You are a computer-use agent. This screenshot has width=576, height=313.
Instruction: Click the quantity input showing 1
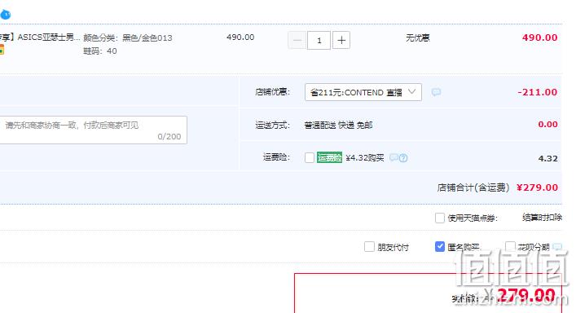pyautogui.click(x=319, y=40)
